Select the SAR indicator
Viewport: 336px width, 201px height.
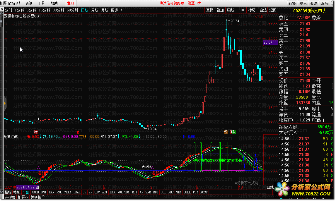coord(148,192)
